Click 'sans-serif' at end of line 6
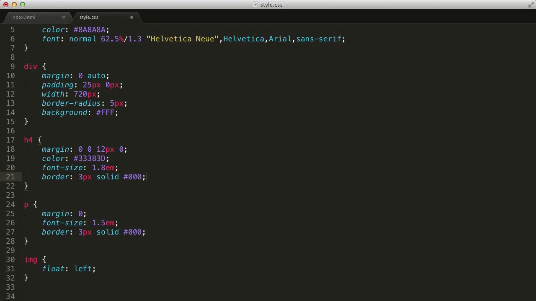 [x=319, y=39]
